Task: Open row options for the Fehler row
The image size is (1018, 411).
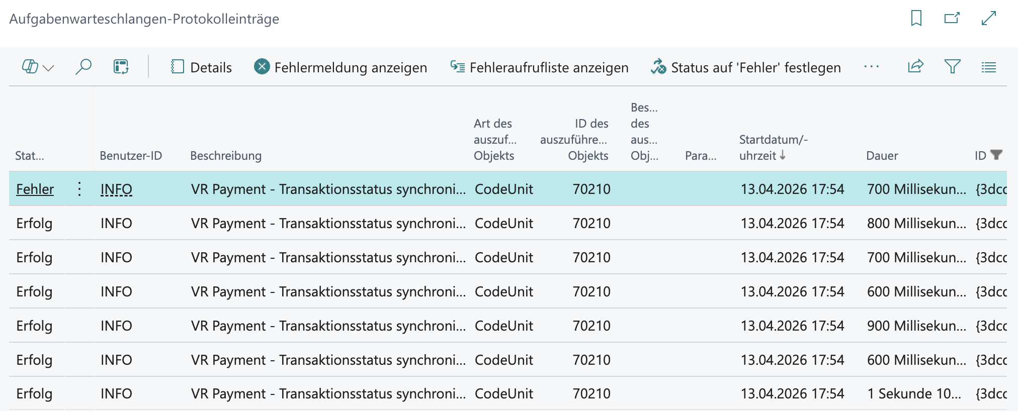Action: [79, 189]
